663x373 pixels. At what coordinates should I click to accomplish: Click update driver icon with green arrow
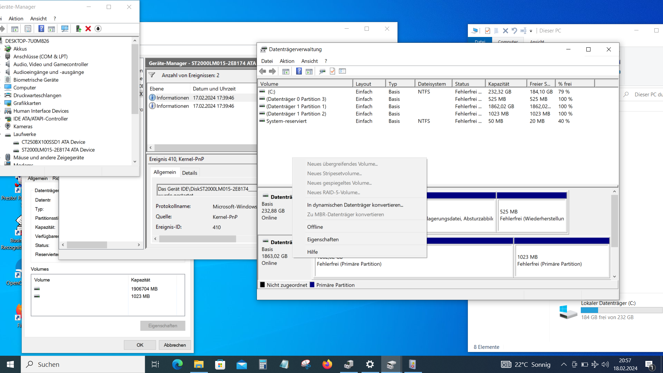coord(78,29)
